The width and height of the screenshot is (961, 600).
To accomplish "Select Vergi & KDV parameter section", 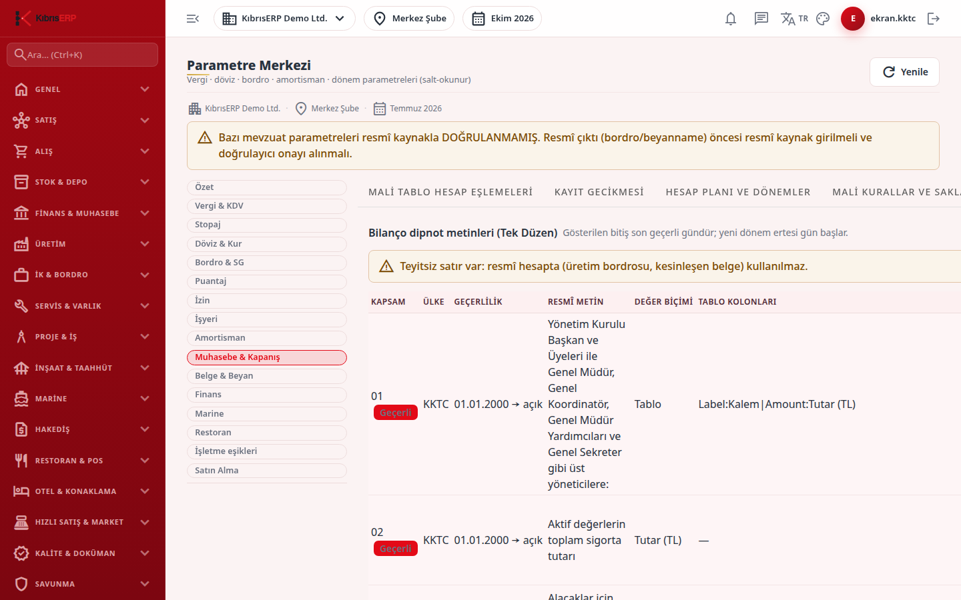I will [267, 206].
